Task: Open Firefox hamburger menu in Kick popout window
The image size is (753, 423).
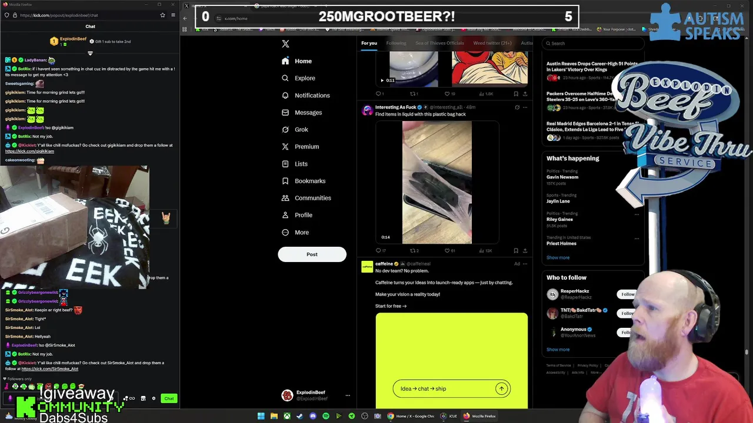Action: click(x=173, y=15)
